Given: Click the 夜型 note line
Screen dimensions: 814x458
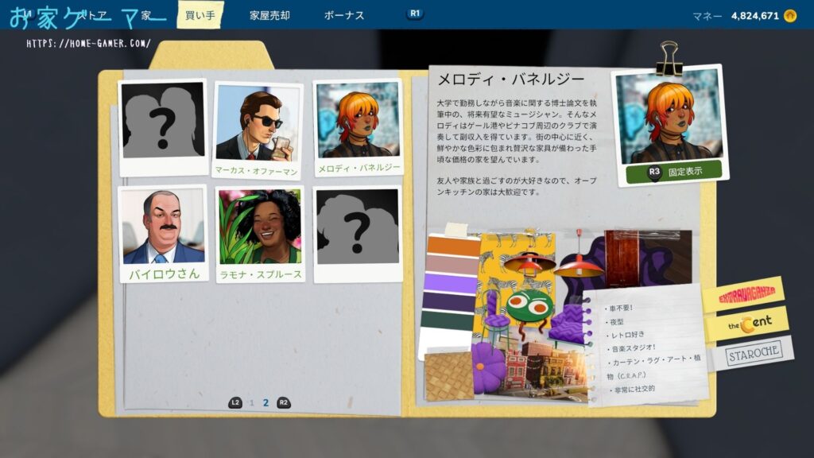Looking at the screenshot, I should coord(614,322).
